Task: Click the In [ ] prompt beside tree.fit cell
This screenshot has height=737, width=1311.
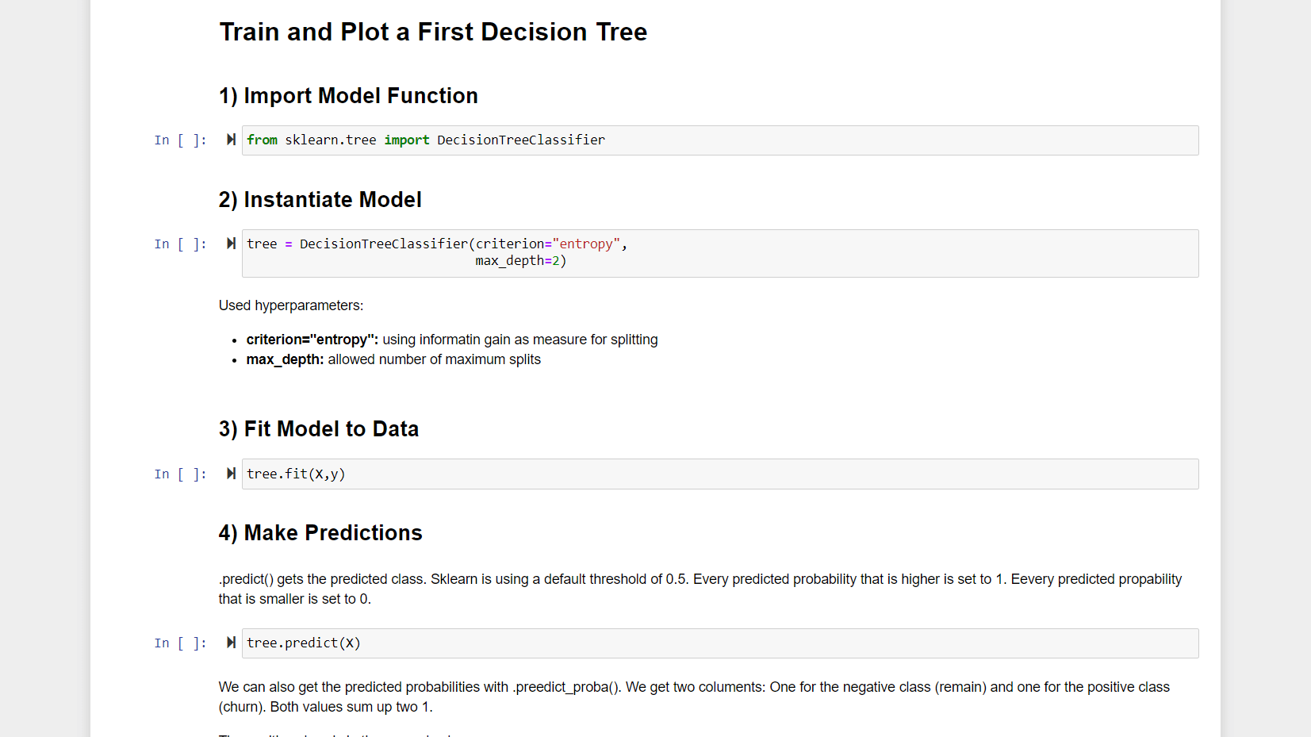Action: click(180, 474)
